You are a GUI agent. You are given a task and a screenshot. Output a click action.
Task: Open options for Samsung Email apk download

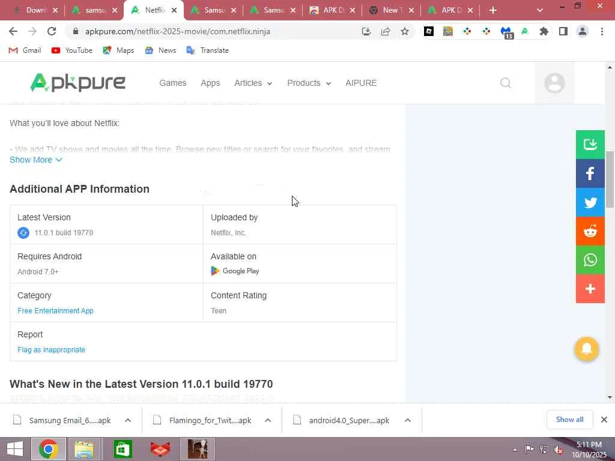pyautogui.click(x=128, y=420)
